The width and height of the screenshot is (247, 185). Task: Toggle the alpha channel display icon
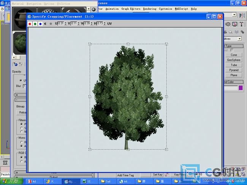(46, 24)
